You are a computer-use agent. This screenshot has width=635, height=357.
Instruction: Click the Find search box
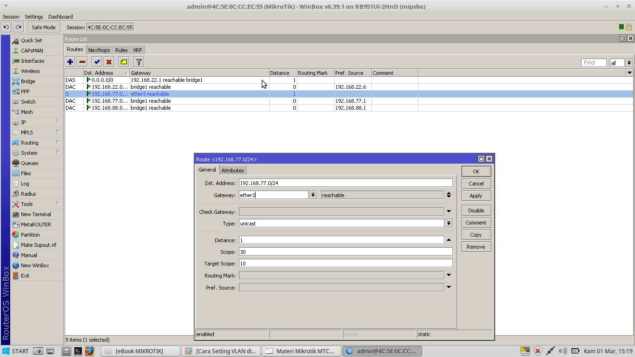coord(594,63)
